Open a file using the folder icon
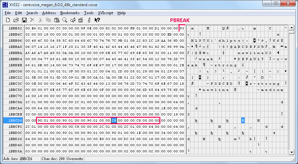 tap(16, 20)
